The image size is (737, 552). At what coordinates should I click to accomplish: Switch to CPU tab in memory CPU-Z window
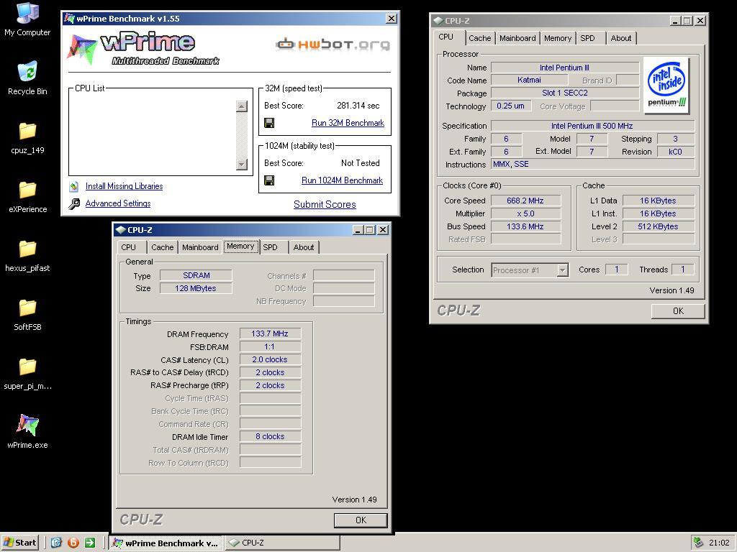[x=128, y=247]
